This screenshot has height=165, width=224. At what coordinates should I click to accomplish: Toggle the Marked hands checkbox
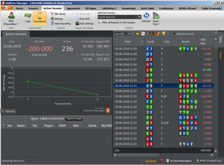174,34
